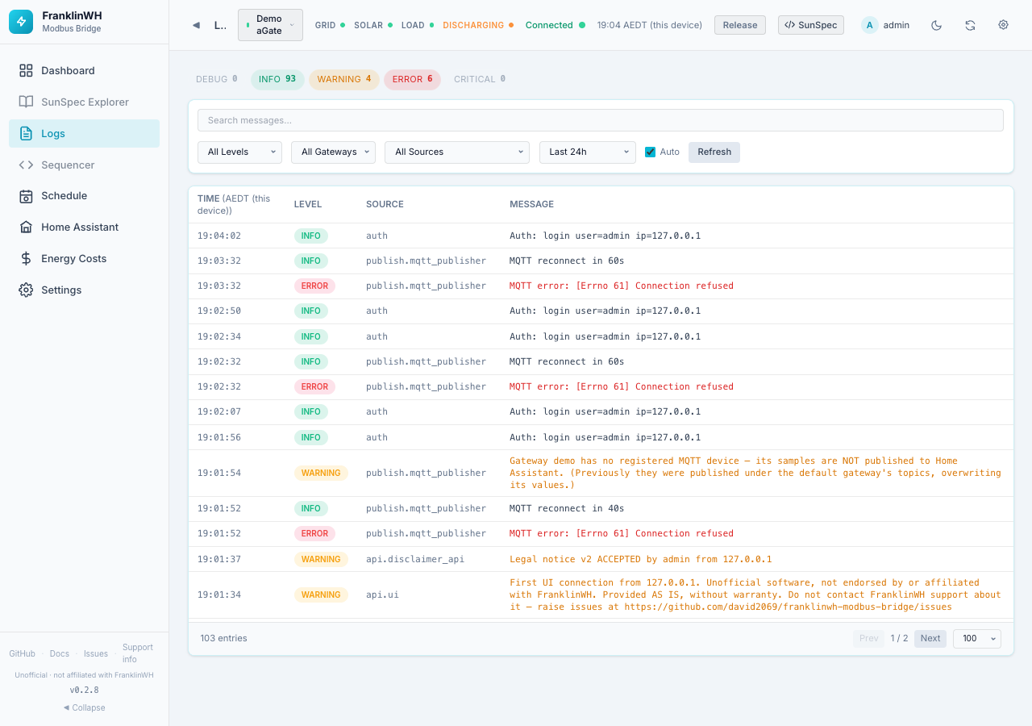The width and height of the screenshot is (1032, 726).
Task: Open the Demo aGate gateway selector
Action: tap(270, 25)
